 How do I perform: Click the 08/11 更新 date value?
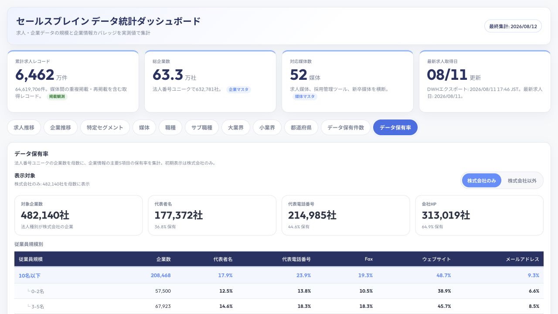(454, 75)
